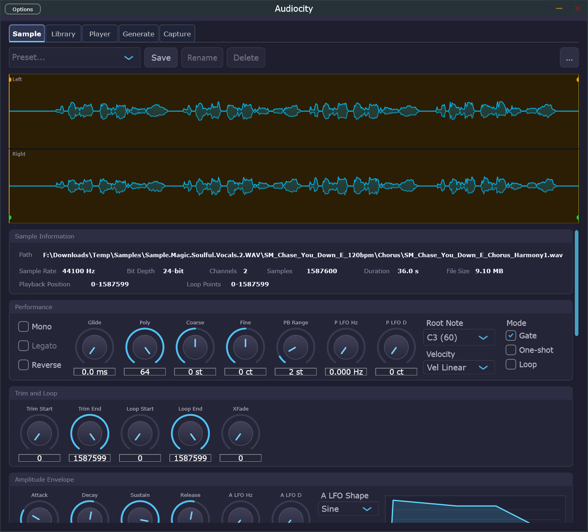Click the Right channel waveform

(x=294, y=186)
